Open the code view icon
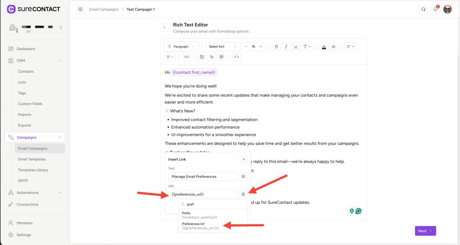The height and width of the screenshot is (245, 460). click(x=237, y=57)
